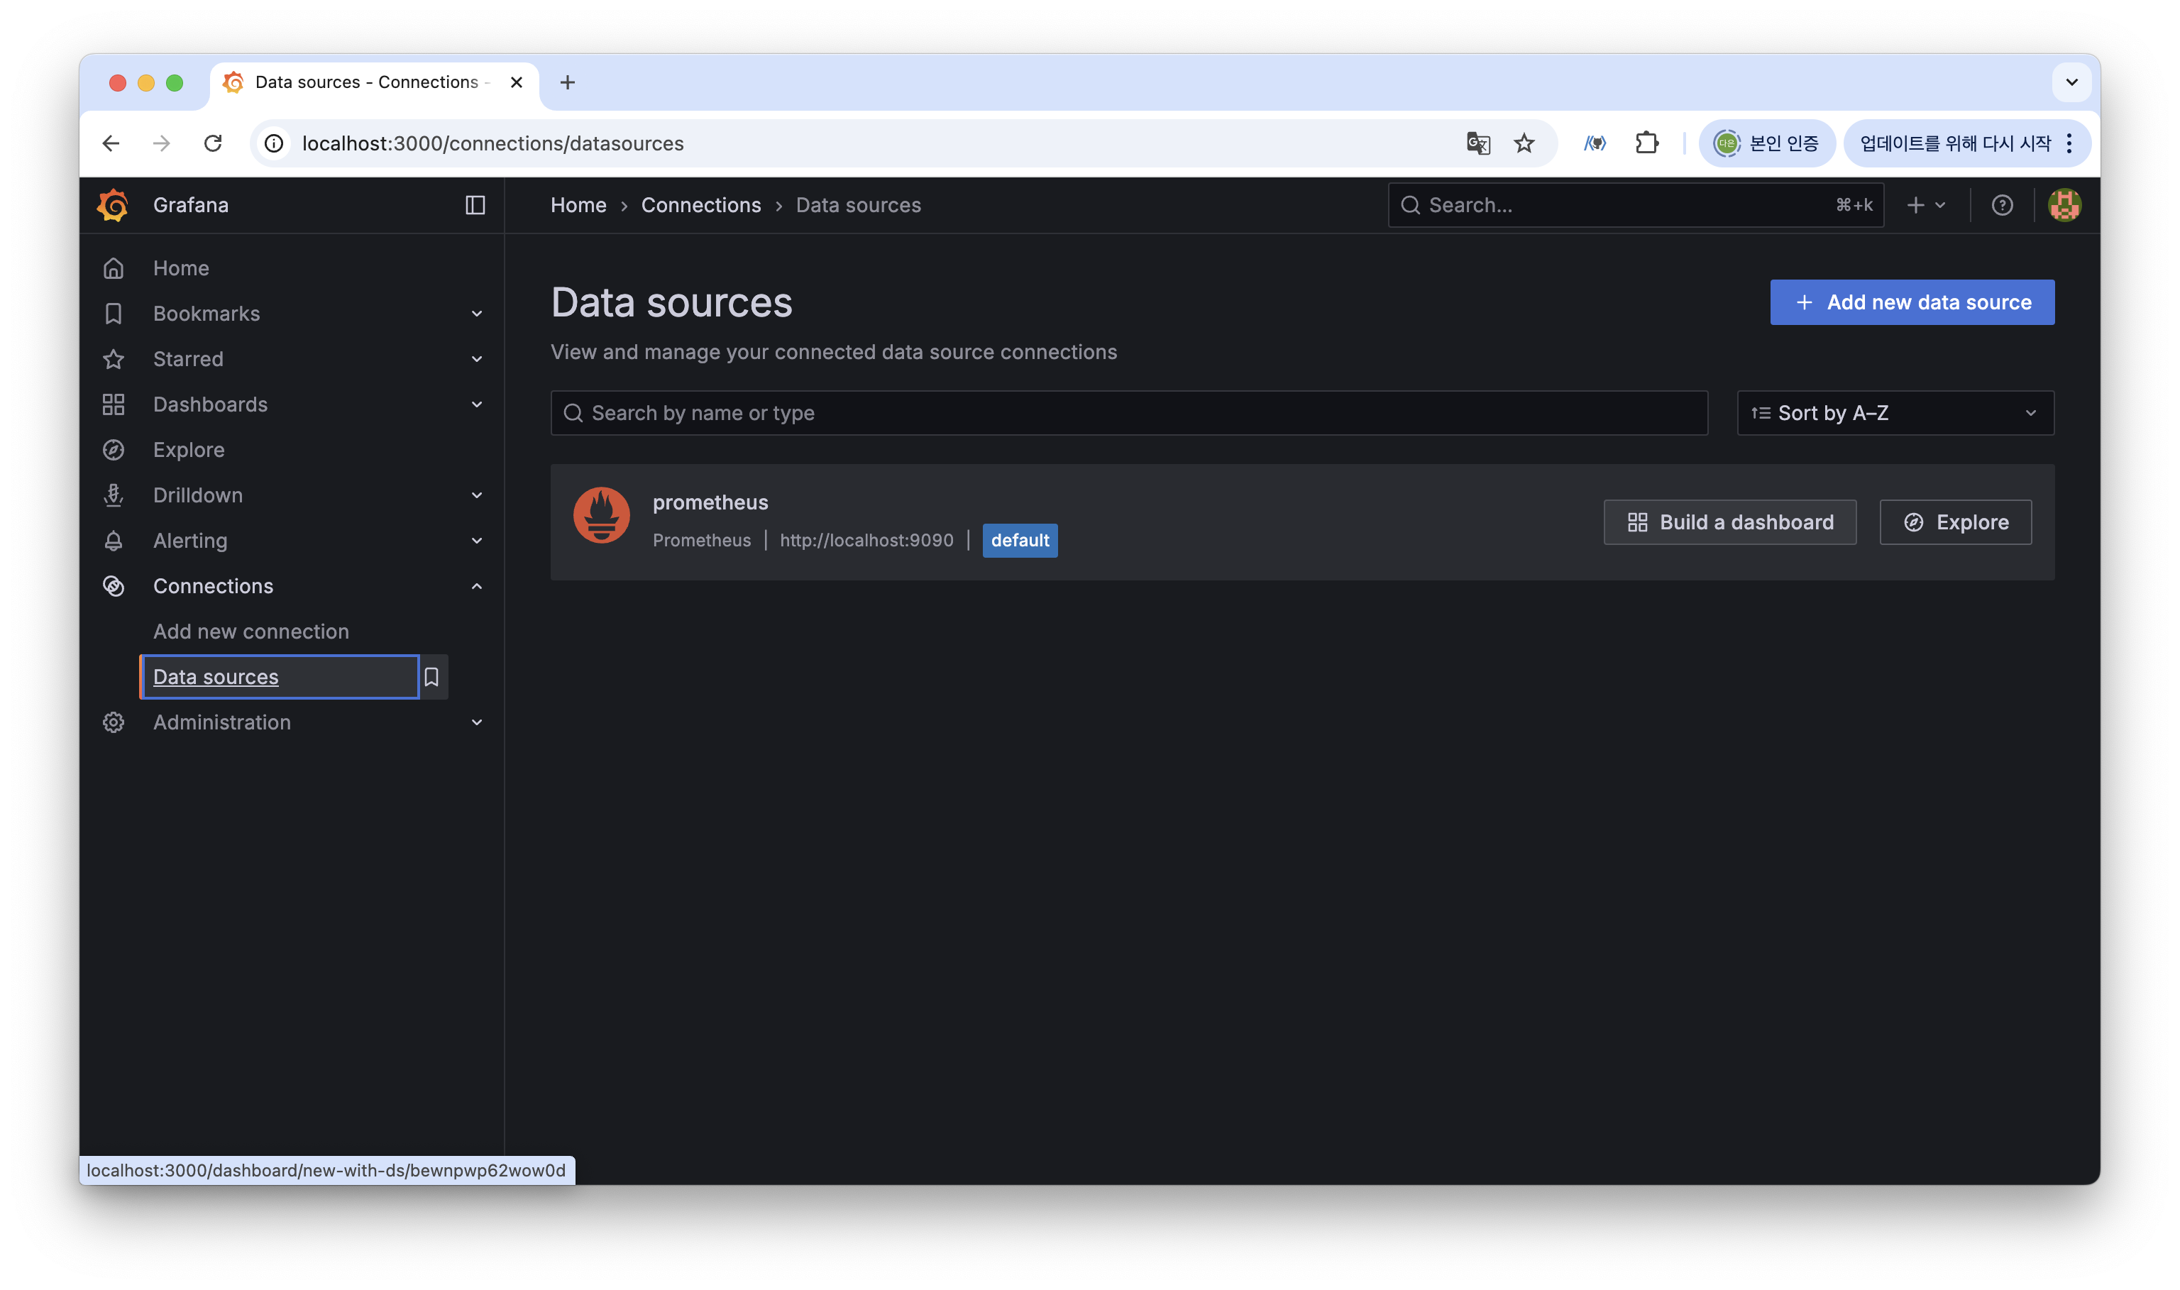Expand the Dashboards sidebar section
The width and height of the screenshot is (2180, 1290).
(476, 405)
